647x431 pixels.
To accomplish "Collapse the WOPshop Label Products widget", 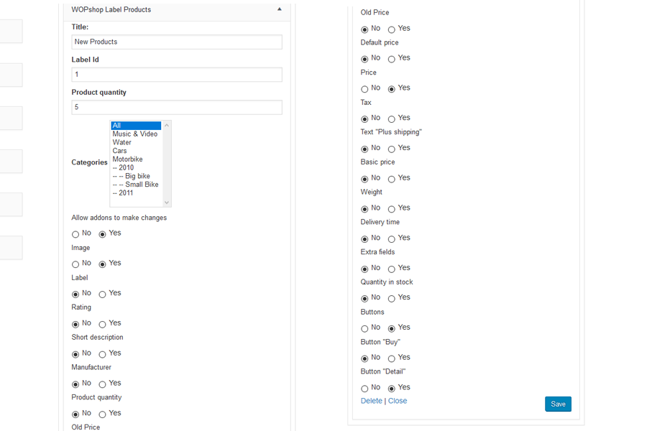I will tap(279, 10).
